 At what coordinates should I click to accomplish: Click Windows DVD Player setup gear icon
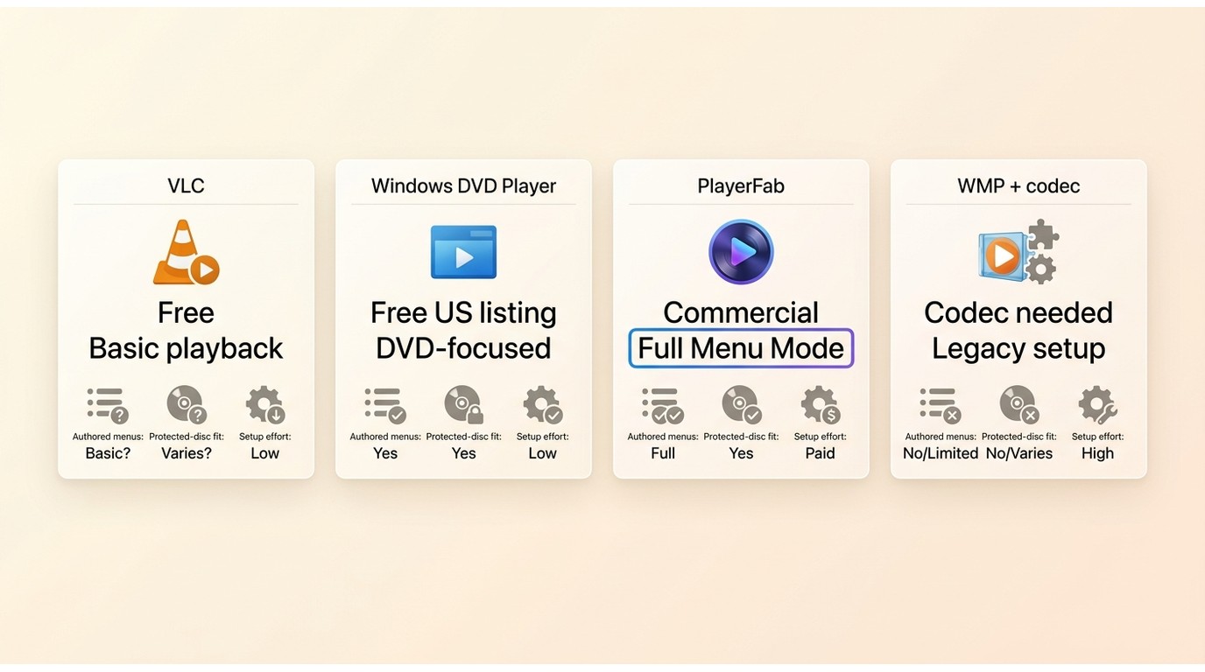pos(543,405)
